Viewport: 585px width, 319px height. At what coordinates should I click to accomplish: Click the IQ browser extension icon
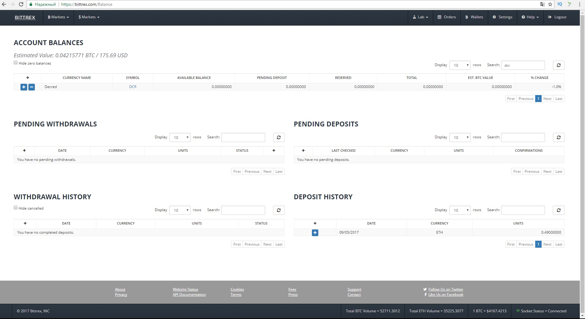click(560, 4)
